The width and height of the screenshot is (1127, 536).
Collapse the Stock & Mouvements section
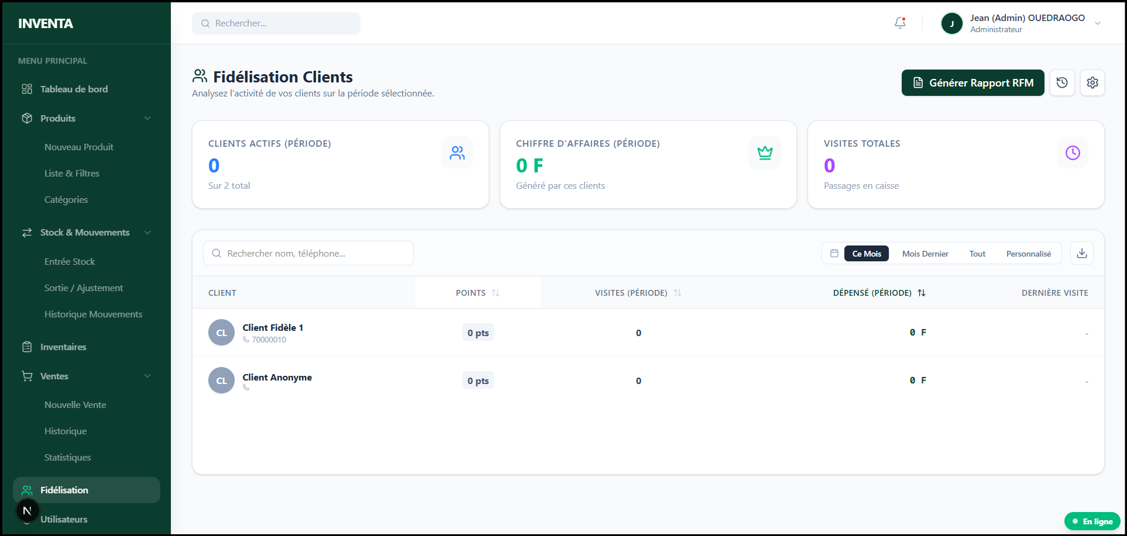[147, 233]
